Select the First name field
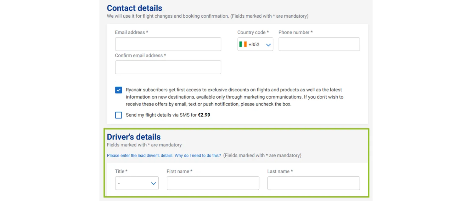Screen dimensions: 472x201 [213, 183]
